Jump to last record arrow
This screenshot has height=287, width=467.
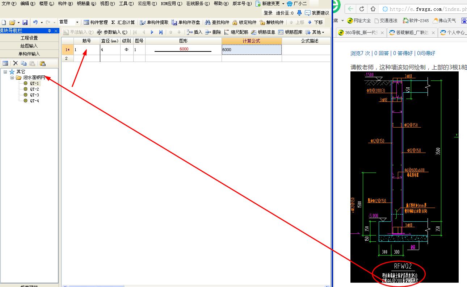coord(161,32)
